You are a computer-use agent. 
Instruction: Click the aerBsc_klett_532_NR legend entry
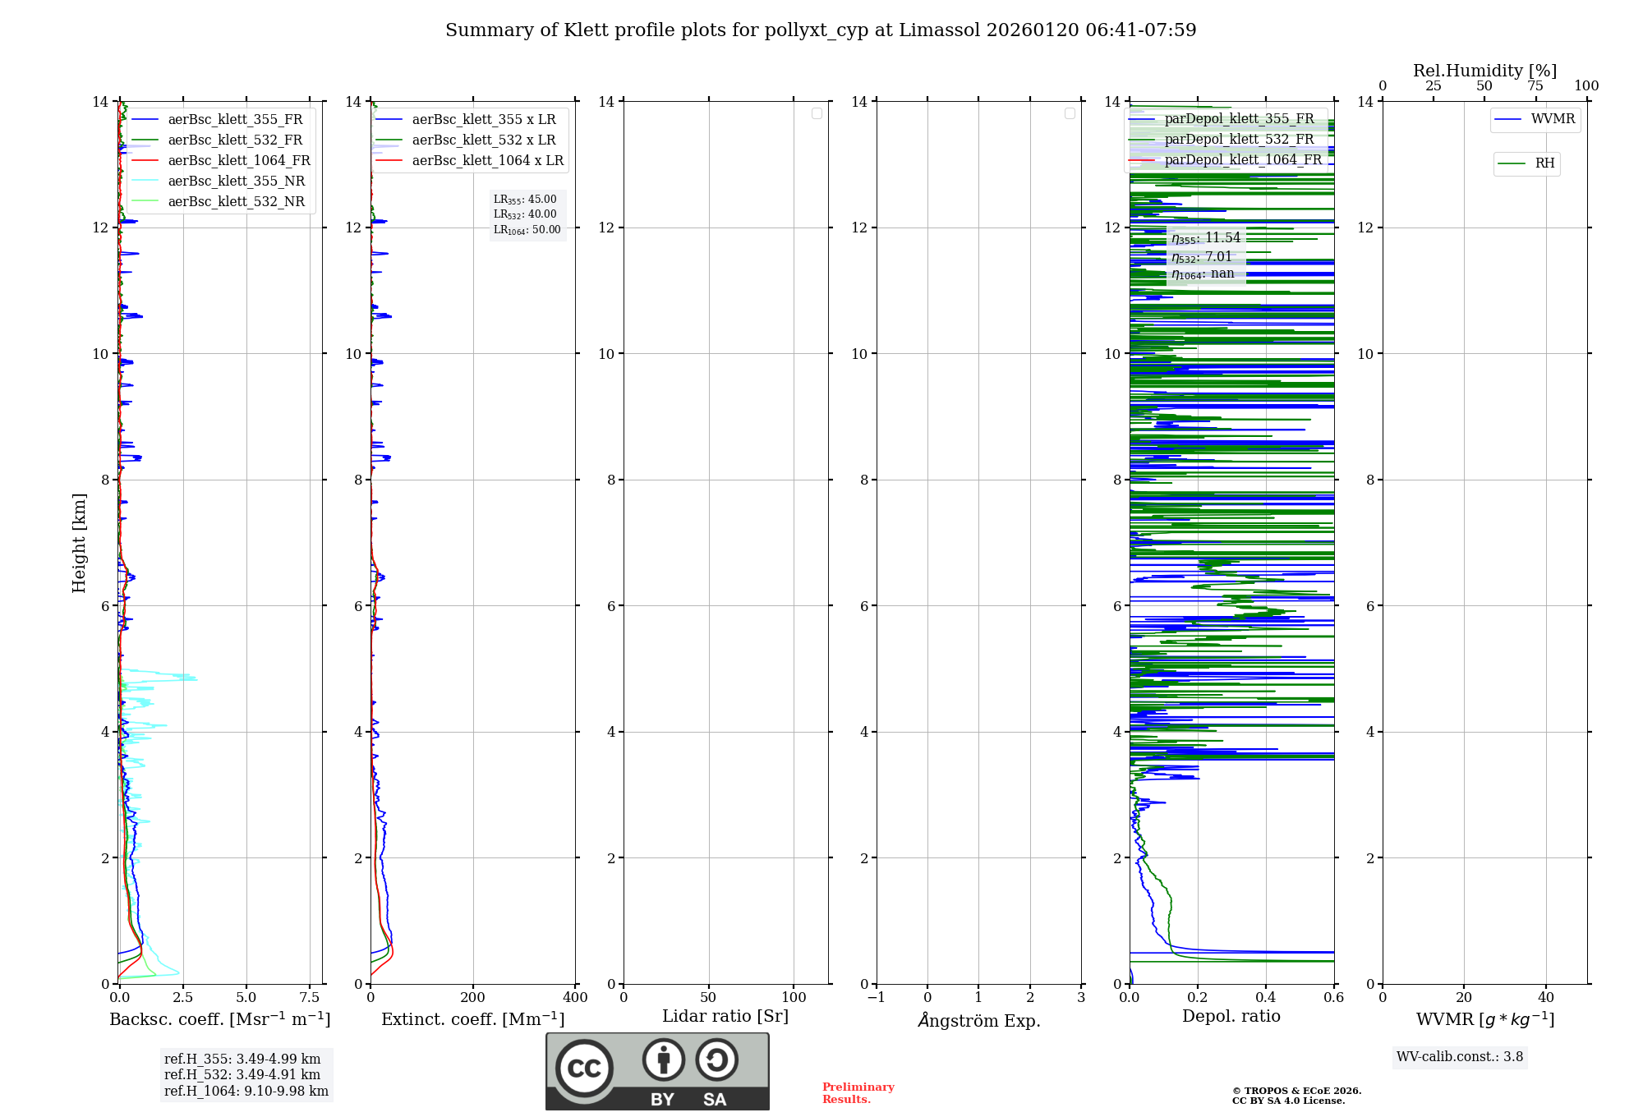tap(236, 201)
